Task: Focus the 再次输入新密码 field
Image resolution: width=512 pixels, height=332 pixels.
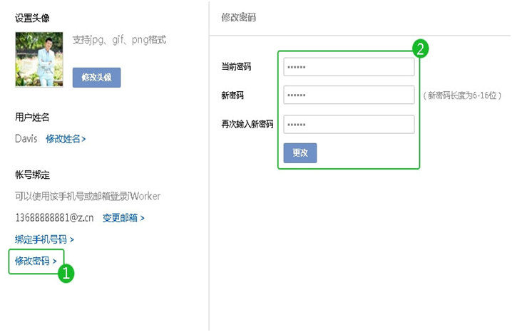Action: coord(349,124)
